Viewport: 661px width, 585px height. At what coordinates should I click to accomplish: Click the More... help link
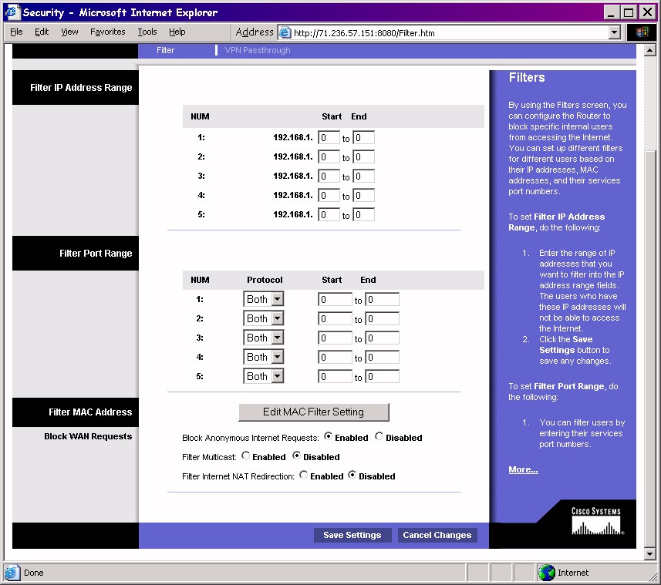click(523, 469)
